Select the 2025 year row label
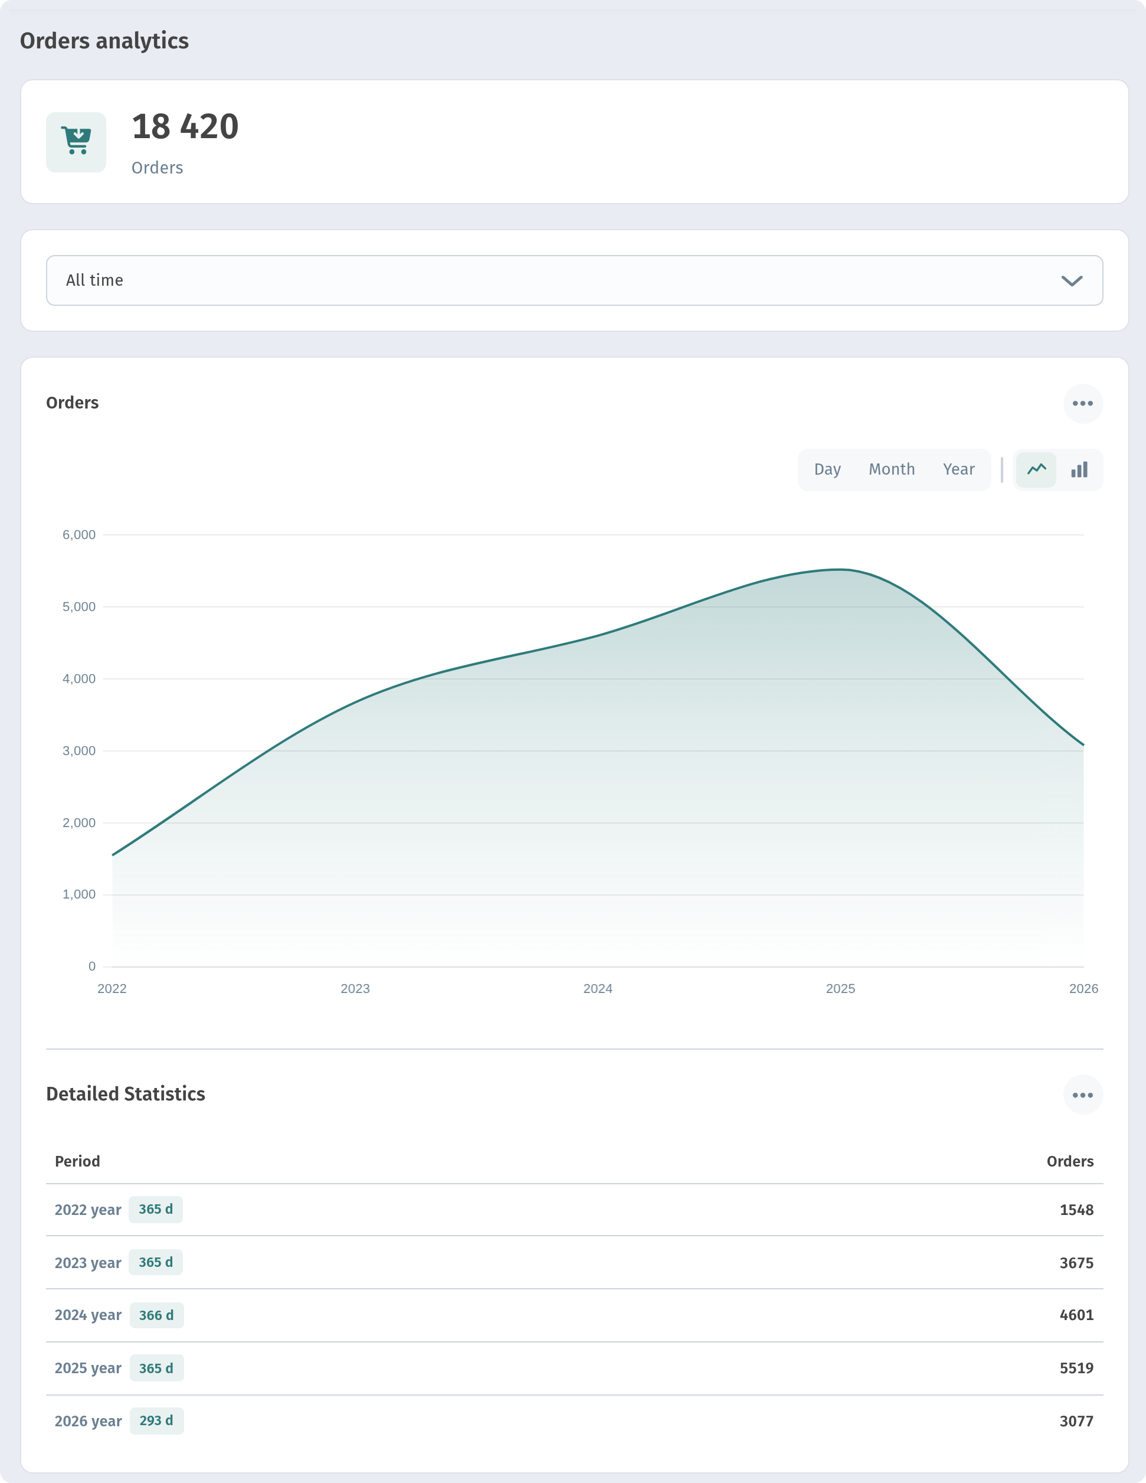This screenshot has width=1146, height=1483. (x=89, y=1368)
